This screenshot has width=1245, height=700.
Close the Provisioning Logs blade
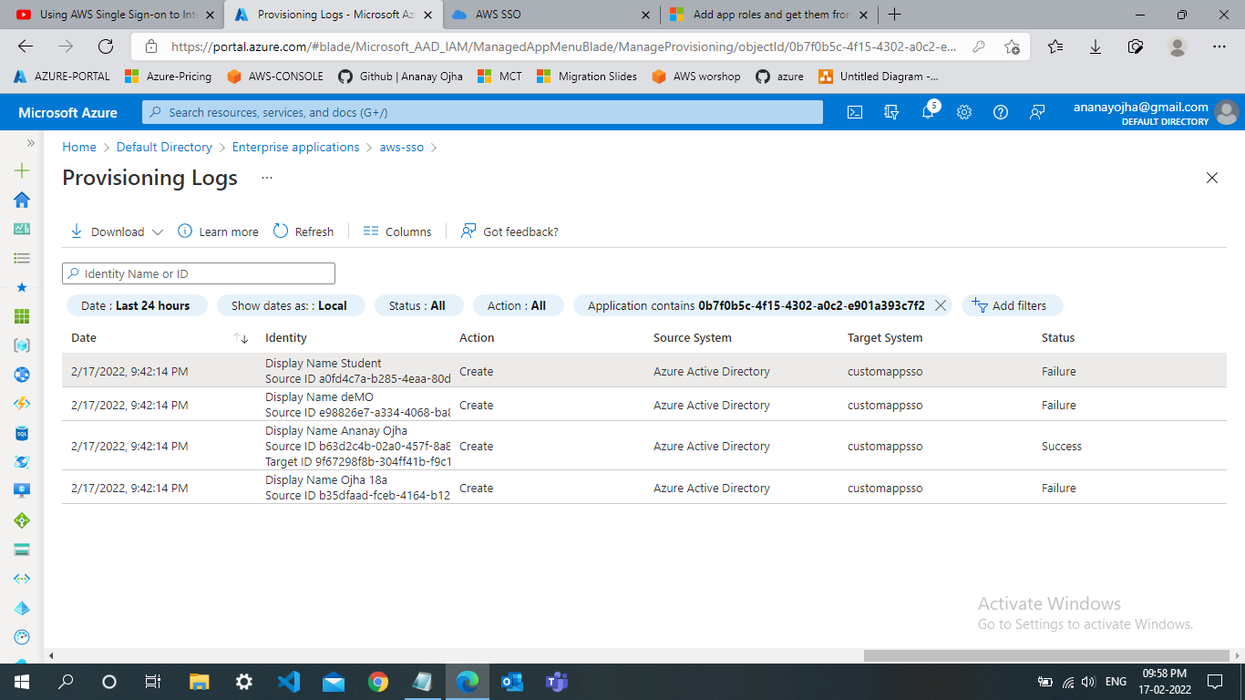1212,178
